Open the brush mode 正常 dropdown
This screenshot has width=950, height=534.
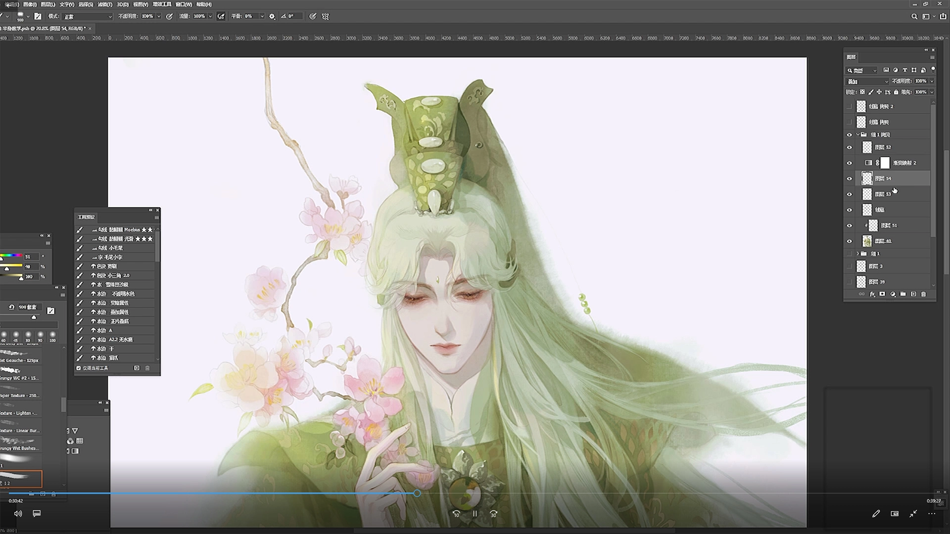tap(88, 16)
